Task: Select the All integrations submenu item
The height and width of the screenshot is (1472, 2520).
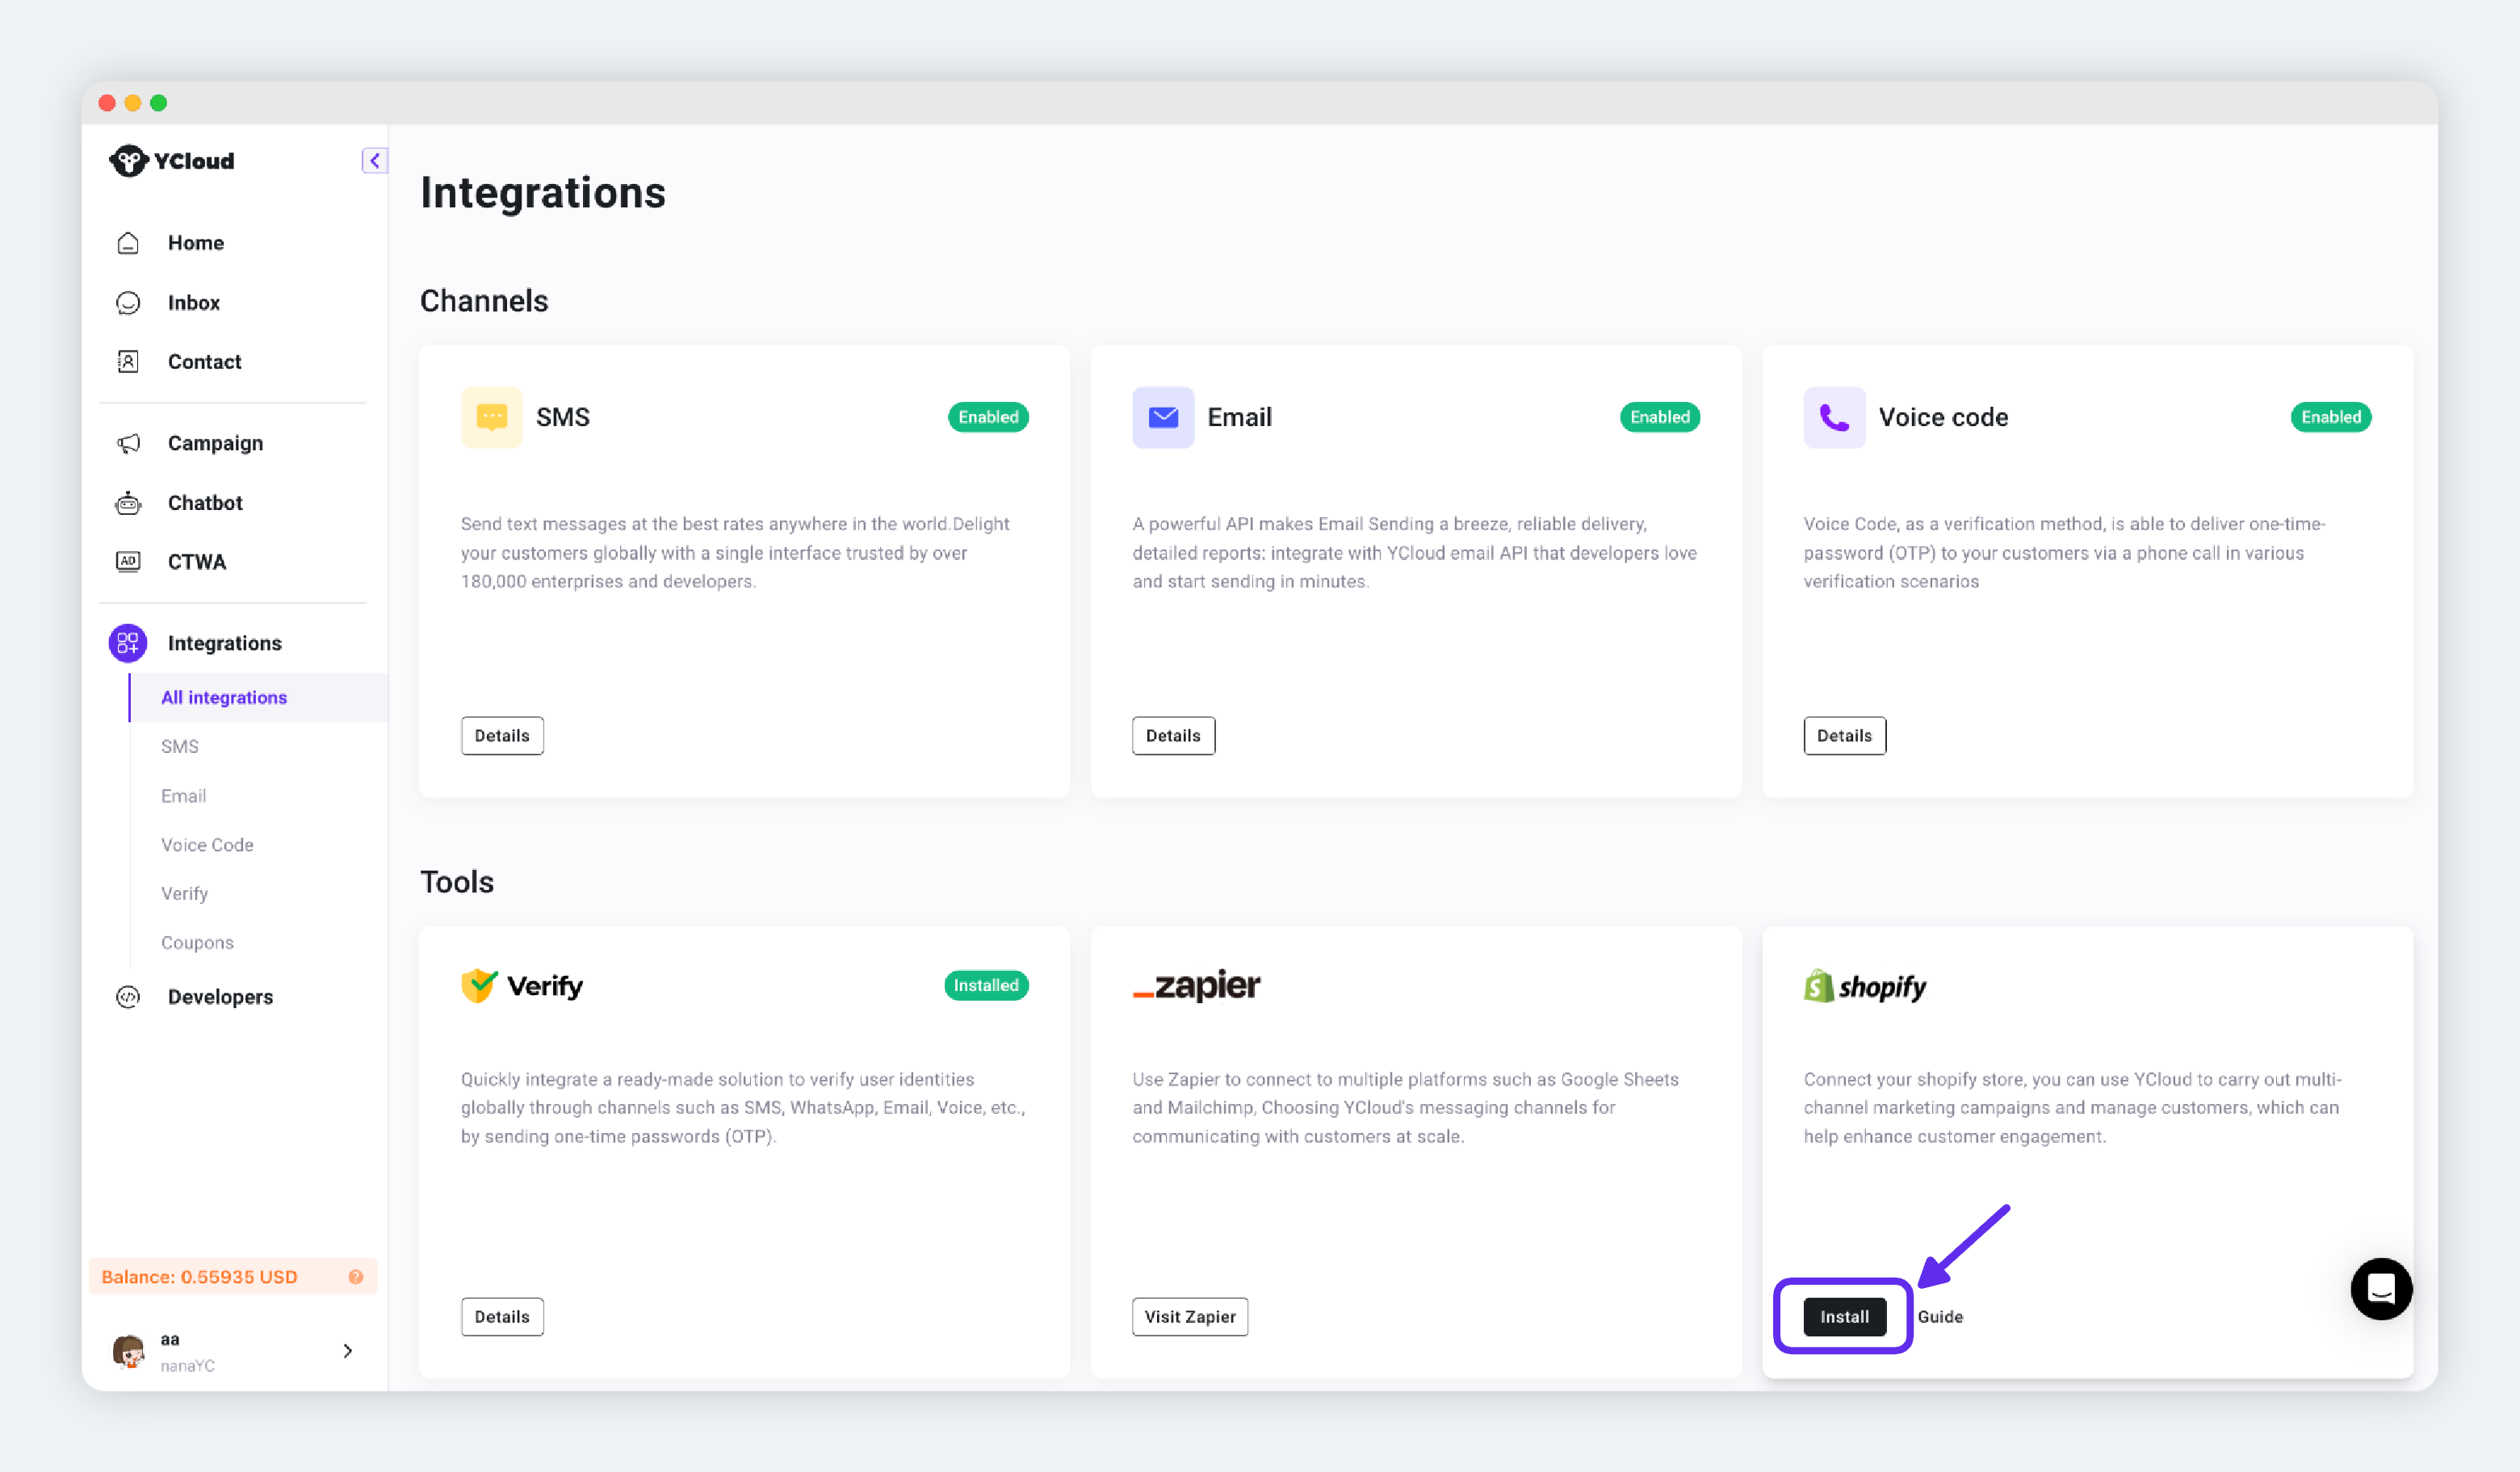Action: (x=224, y=697)
